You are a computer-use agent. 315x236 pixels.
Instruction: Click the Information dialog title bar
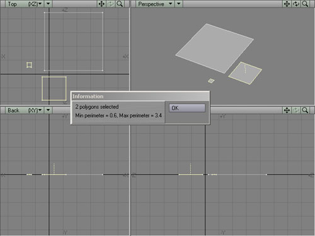[140, 96]
